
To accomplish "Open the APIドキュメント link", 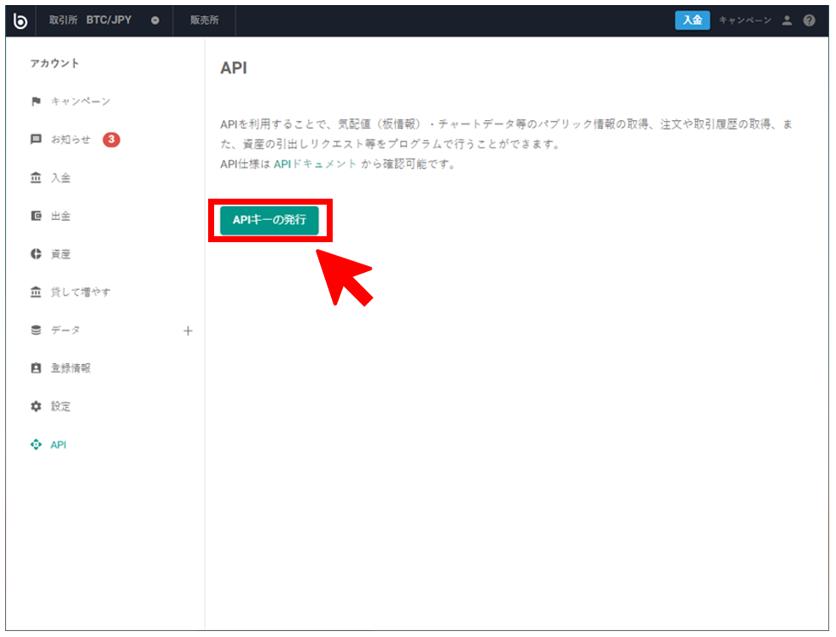I will [x=315, y=165].
